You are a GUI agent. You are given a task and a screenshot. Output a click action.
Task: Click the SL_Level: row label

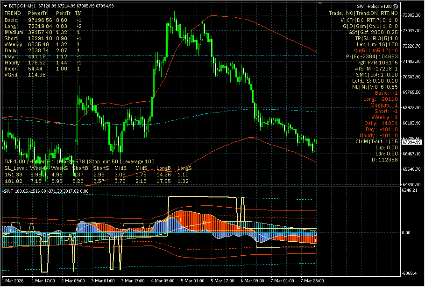(x=15, y=168)
